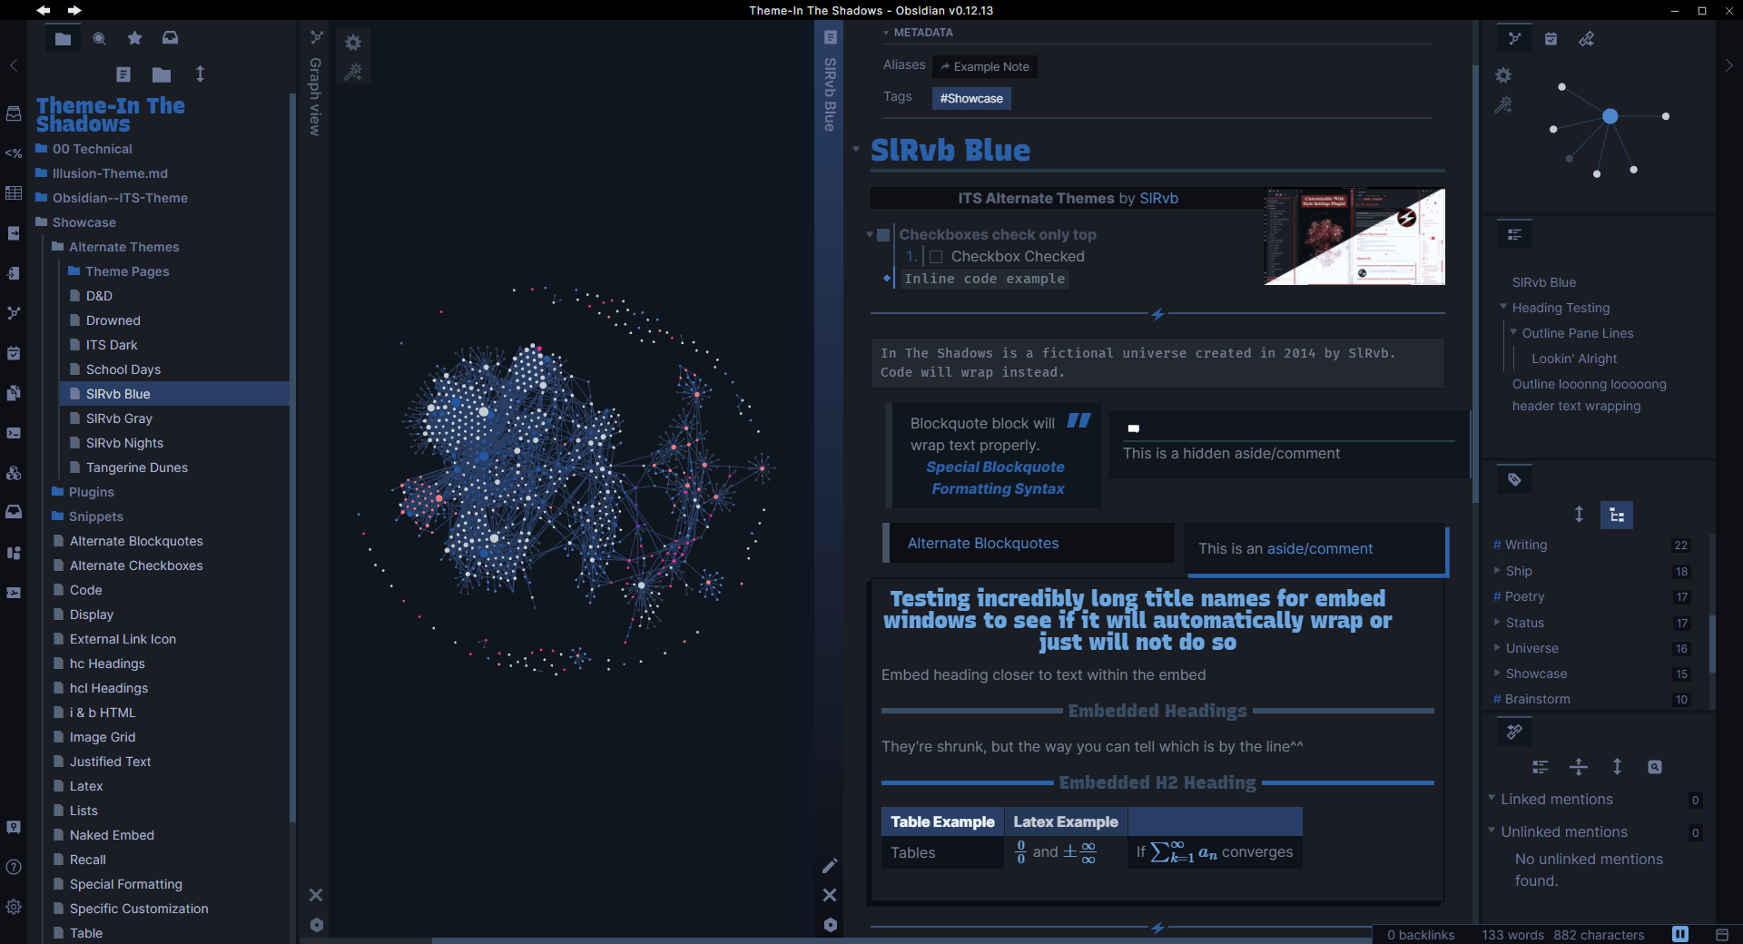Click the tag pane scrollbar
This screenshot has height=944, width=1743.
(1712, 644)
